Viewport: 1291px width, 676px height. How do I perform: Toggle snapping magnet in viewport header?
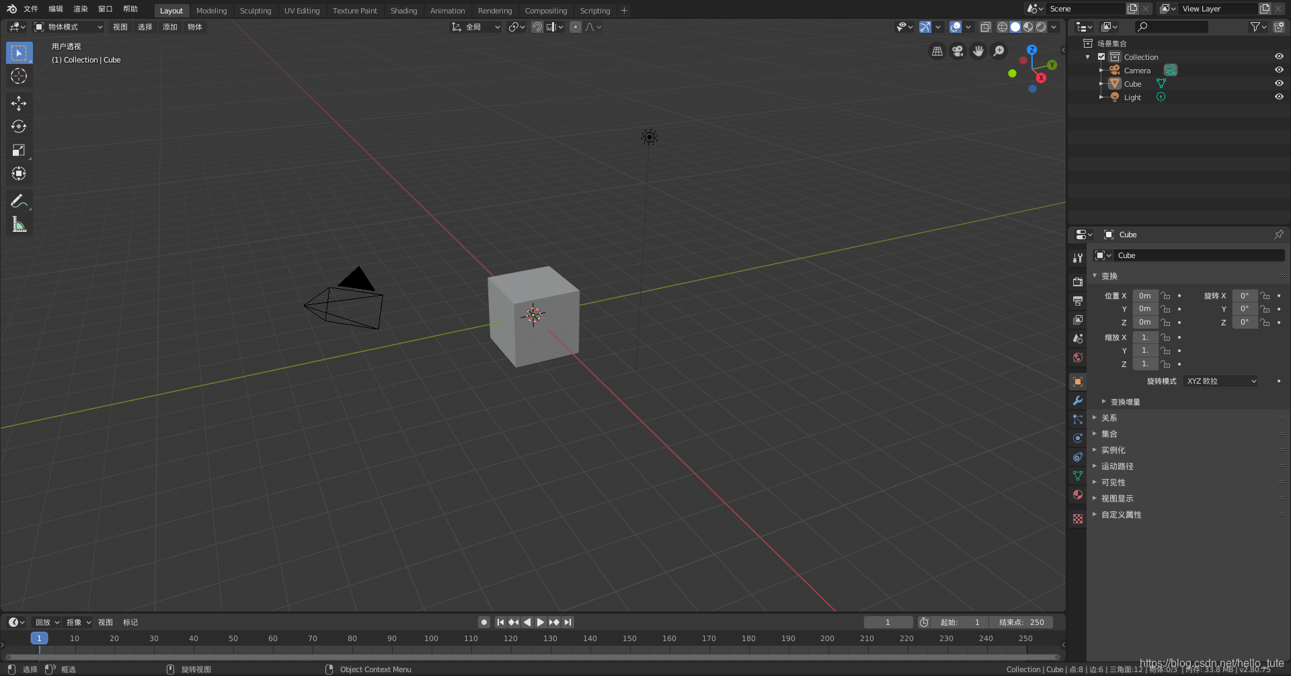(537, 27)
